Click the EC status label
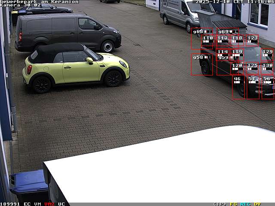Viewport: 275px width, 206px height. 27,204
